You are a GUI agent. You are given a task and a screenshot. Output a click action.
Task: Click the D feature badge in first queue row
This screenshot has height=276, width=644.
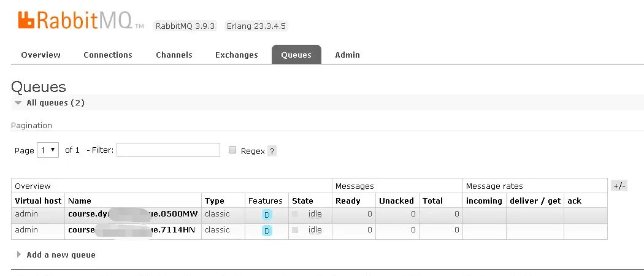(267, 215)
